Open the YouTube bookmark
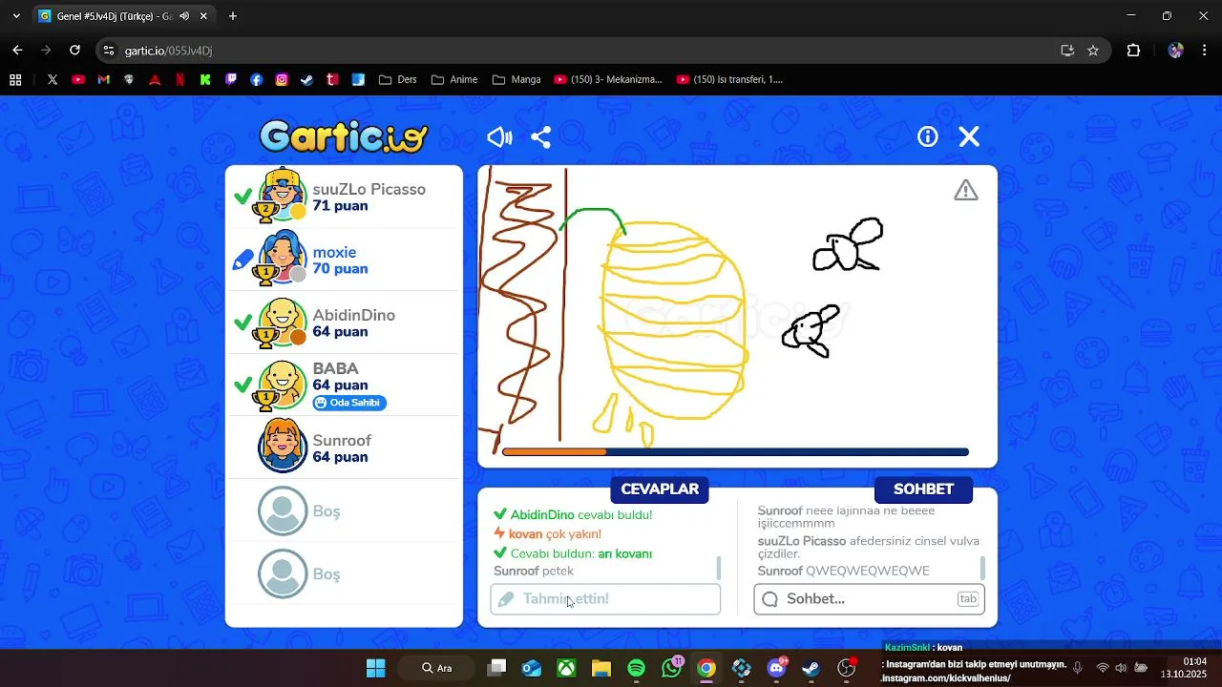Viewport: 1222px width, 687px height. [x=78, y=80]
